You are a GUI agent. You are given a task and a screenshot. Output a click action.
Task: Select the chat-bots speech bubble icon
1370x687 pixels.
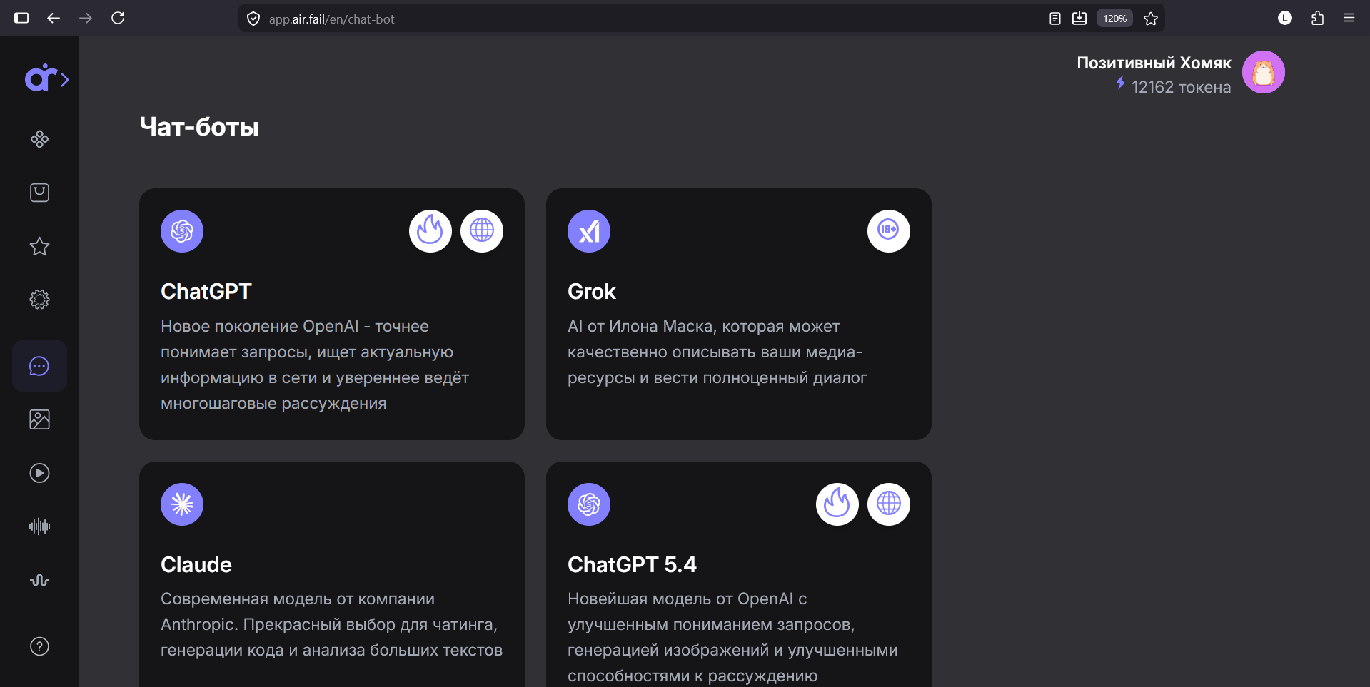[x=39, y=366]
